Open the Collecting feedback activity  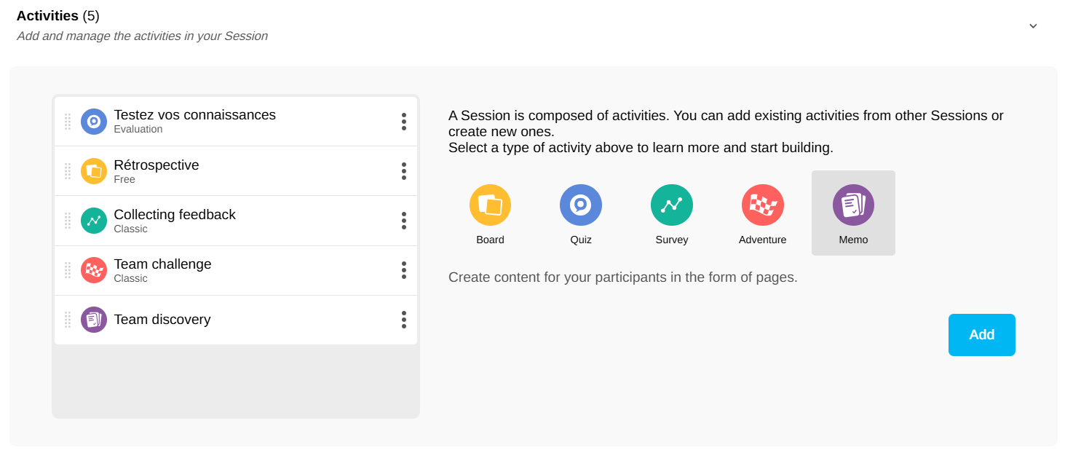pos(175,215)
